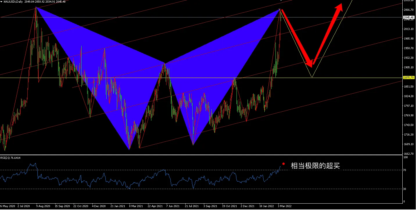Click the 22 Oct 2020 date label

[x=81, y=206]
